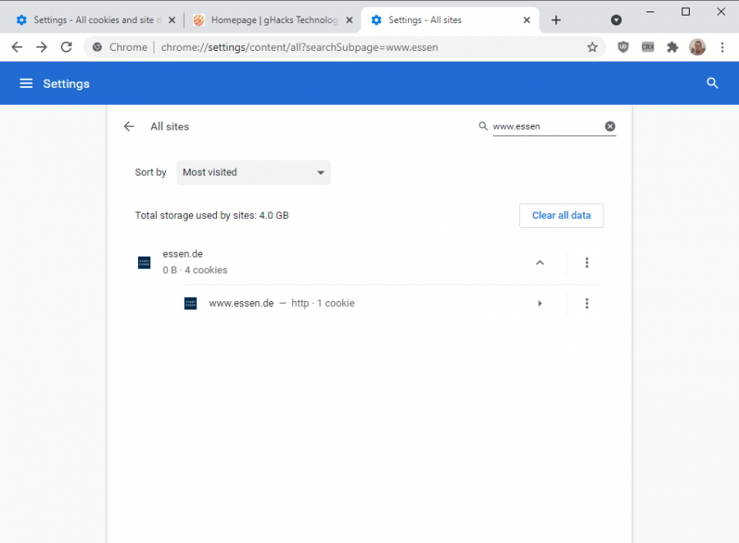Click the browser forward arrow
This screenshot has width=739, height=543.
(42, 47)
